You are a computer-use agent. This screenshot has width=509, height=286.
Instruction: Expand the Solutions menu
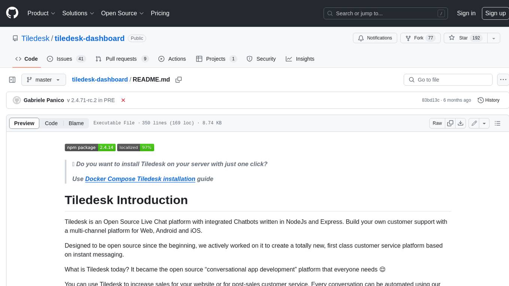78,13
